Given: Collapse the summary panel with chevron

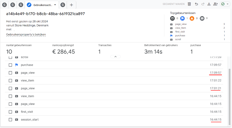Looking at the screenshot, I should click(115, 57).
